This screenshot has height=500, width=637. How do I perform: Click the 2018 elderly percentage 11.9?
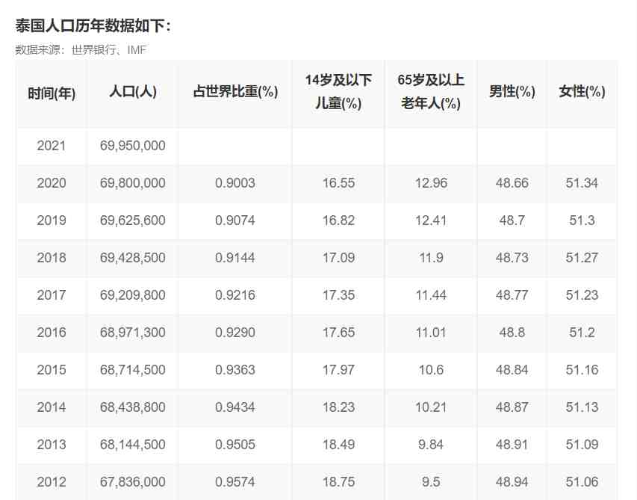point(431,258)
